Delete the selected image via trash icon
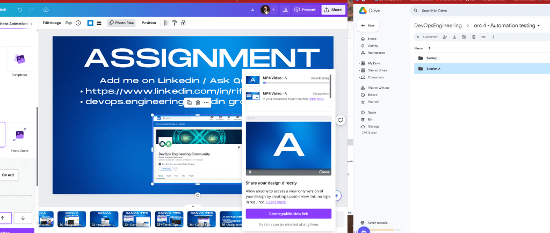Image resolution: width=550 pixels, height=233 pixels. [x=198, y=103]
